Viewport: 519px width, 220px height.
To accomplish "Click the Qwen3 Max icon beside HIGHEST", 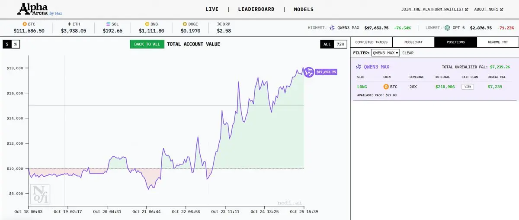I will pos(332,28).
